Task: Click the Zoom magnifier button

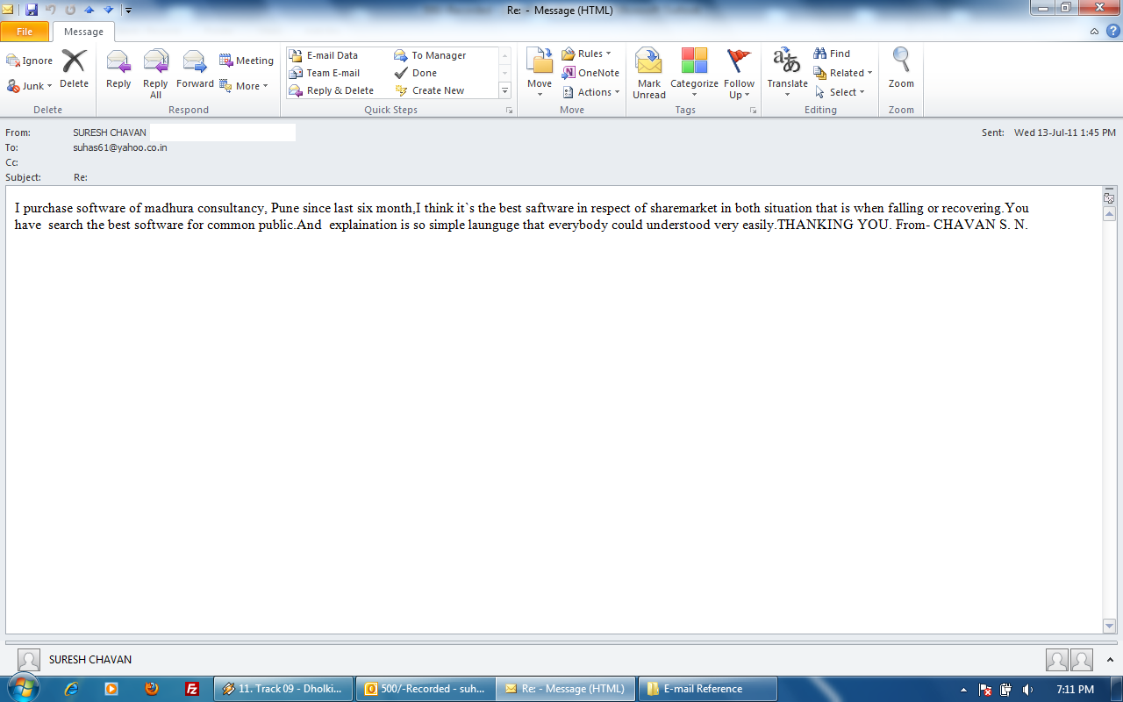Action: pos(901,69)
